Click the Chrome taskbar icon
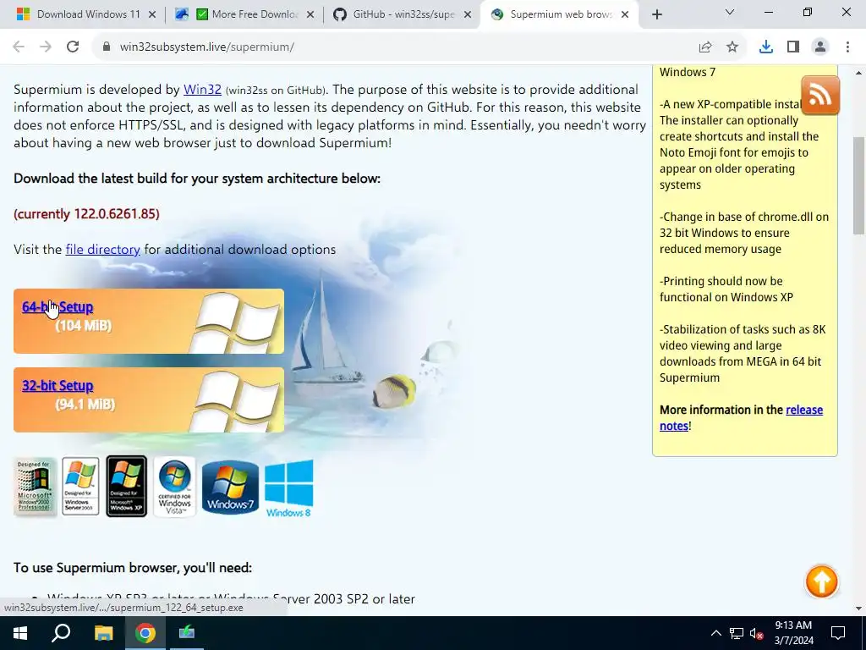866x650 pixels. tap(145, 633)
